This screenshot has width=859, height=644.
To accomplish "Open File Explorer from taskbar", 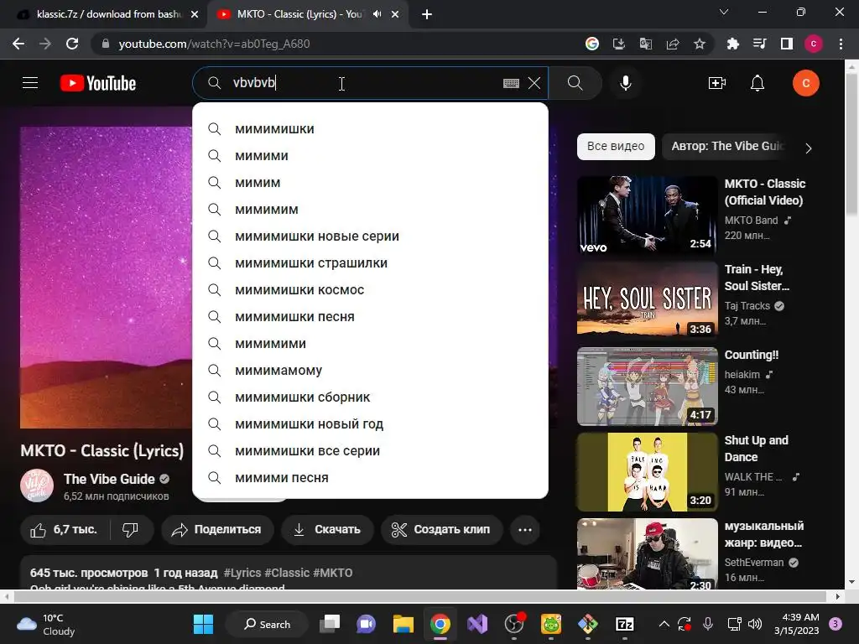I will 403,624.
